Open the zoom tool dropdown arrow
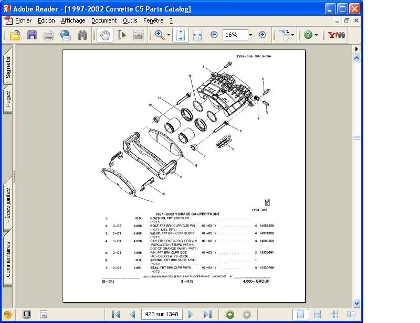The height and width of the screenshot is (323, 420). [x=169, y=35]
